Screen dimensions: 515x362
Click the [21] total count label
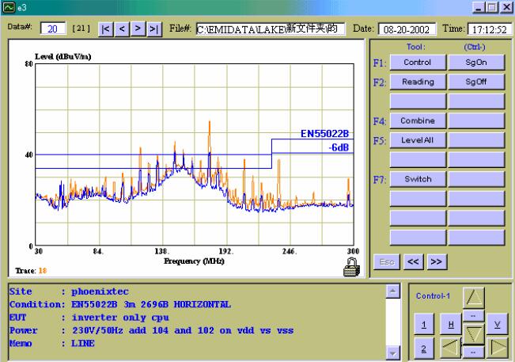coord(81,29)
